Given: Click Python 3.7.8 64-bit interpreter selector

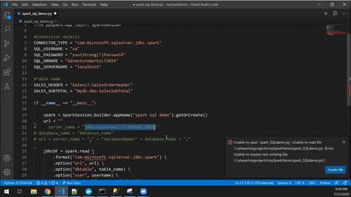Looking at the screenshot, I should pyautogui.click(x=18, y=183).
